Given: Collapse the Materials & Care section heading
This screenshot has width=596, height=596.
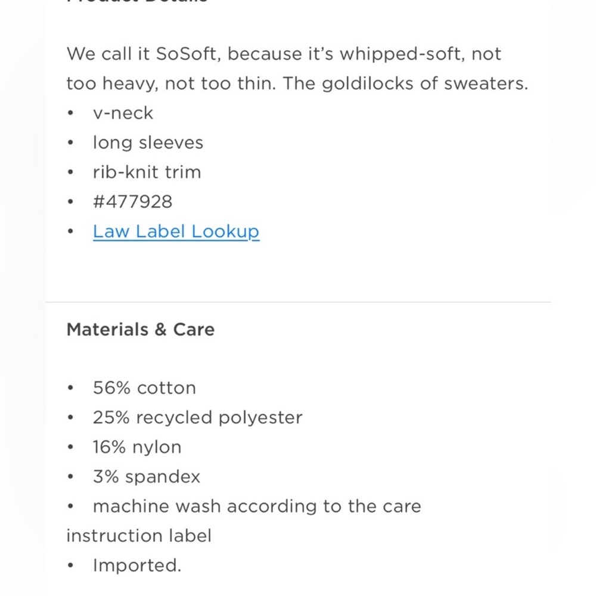Looking at the screenshot, I should [141, 329].
